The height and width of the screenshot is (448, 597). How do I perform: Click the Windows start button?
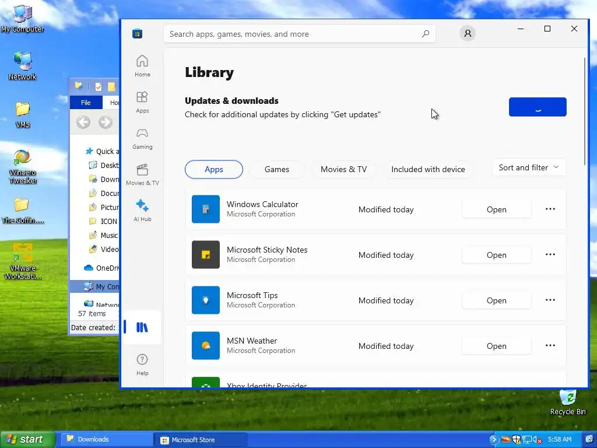27,439
